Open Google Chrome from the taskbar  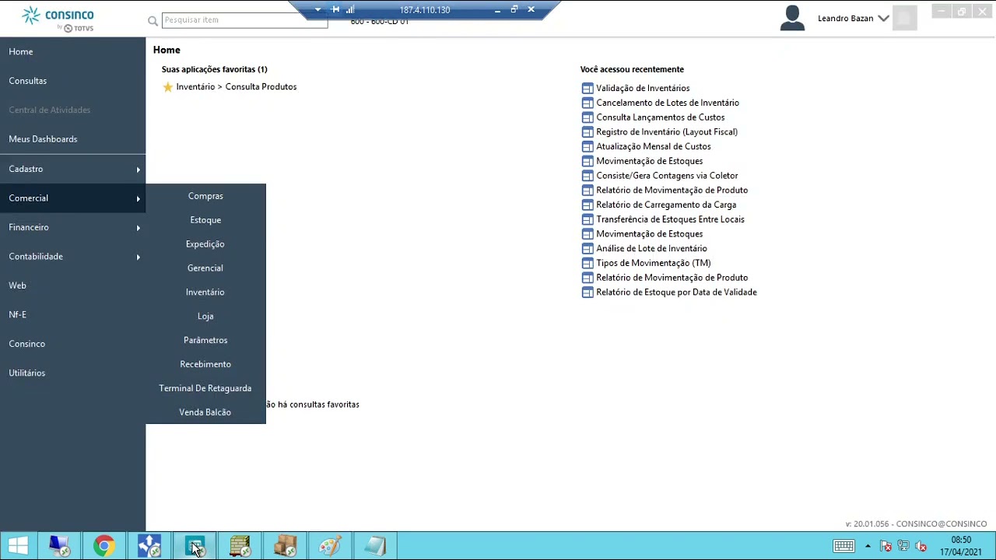104,546
